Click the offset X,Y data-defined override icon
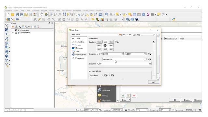Screen dimensions: 208x117 tap(149, 54)
